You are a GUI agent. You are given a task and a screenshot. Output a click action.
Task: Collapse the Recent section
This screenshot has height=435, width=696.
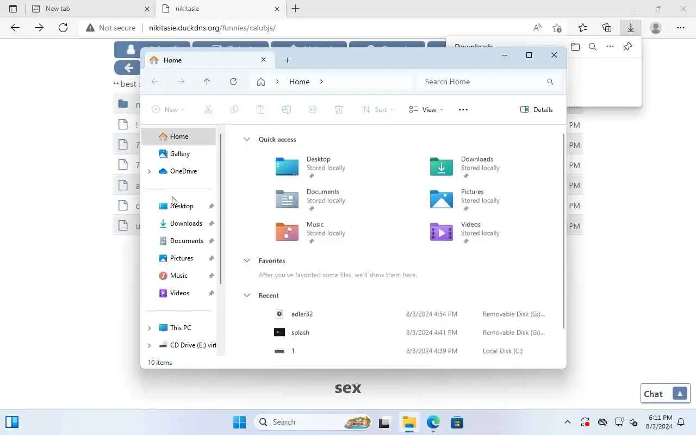click(x=247, y=296)
